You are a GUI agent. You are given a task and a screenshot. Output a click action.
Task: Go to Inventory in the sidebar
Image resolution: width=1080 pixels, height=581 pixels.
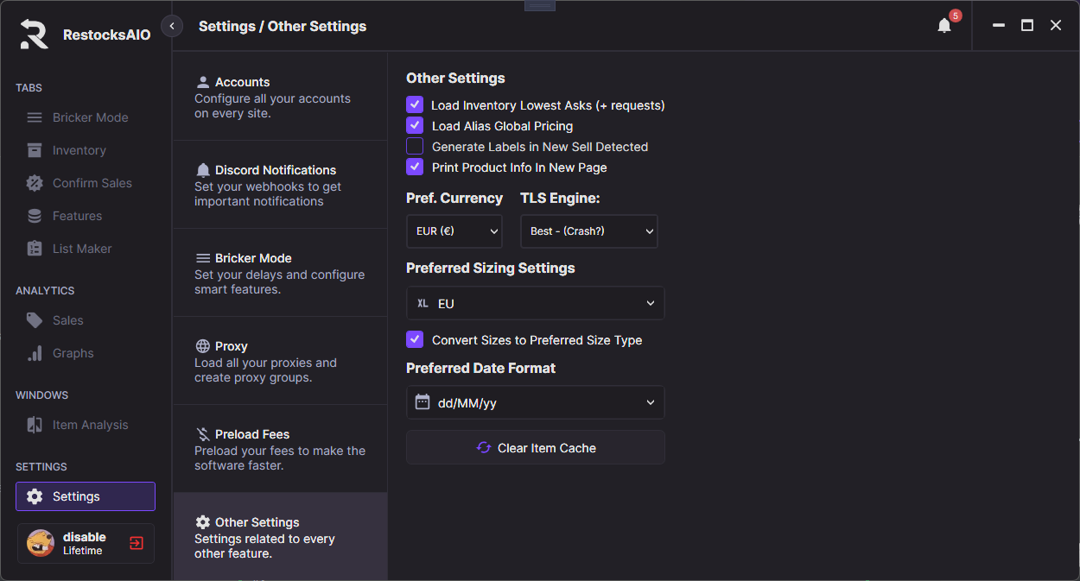[x=79, y=150]
